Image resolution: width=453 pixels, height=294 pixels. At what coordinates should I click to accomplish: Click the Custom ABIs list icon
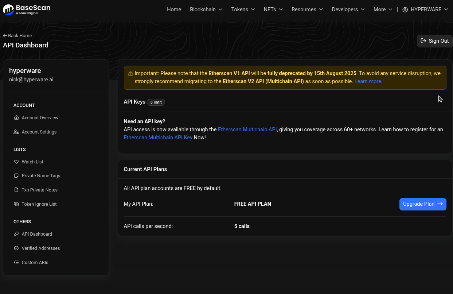[16, 263]
